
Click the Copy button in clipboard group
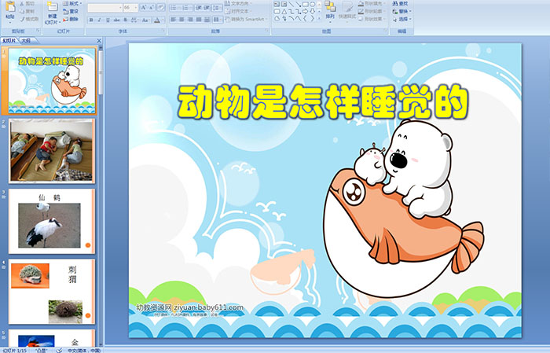pos(27,12)
